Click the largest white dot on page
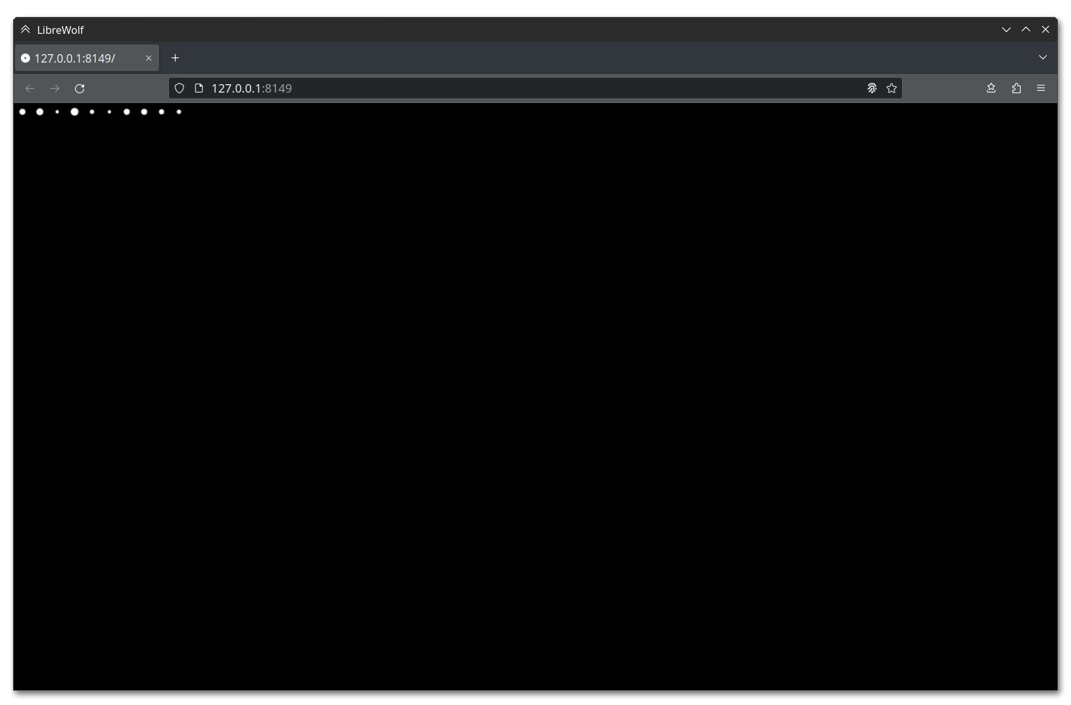 (74, 112)
